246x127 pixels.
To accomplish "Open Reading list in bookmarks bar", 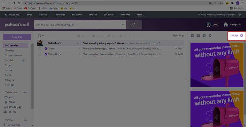I will [x=237, y=8].
